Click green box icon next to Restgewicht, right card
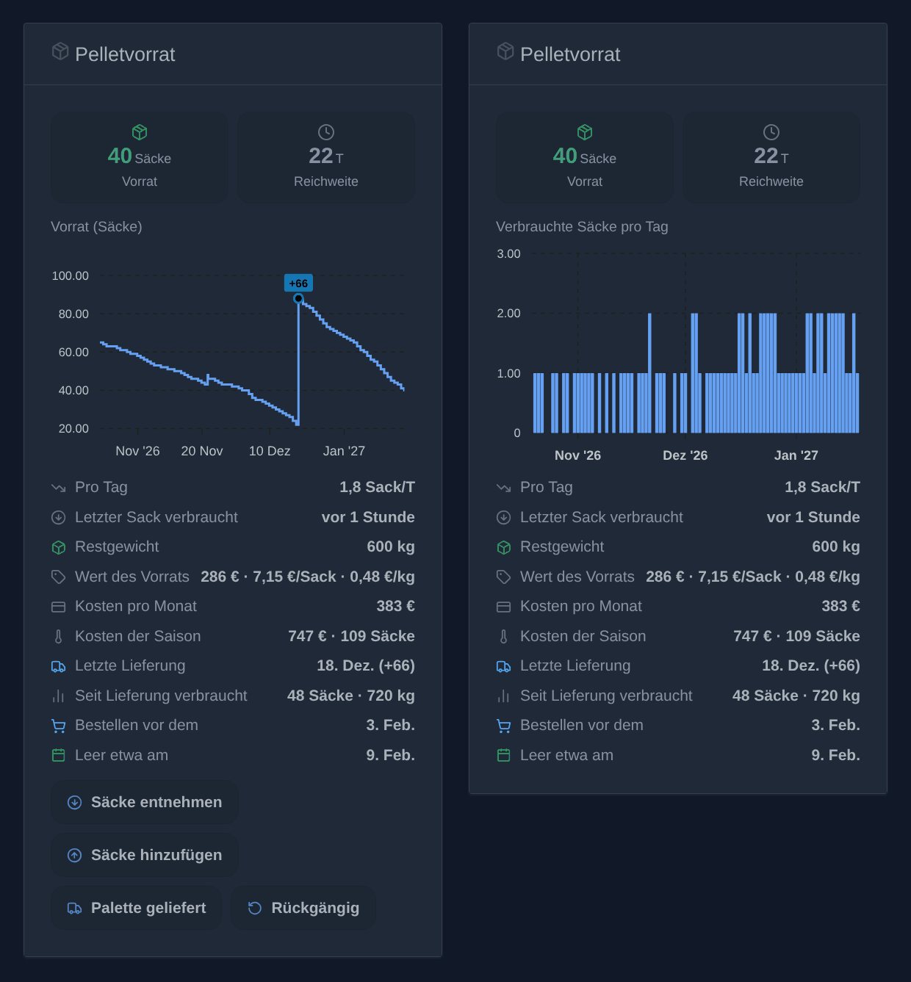911x982 pixels. [504, 547]
